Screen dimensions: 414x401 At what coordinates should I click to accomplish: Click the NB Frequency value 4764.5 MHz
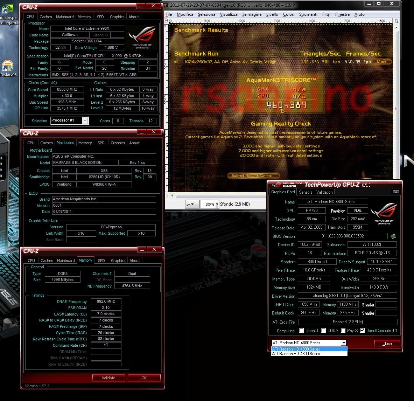(x=132, y=286)
